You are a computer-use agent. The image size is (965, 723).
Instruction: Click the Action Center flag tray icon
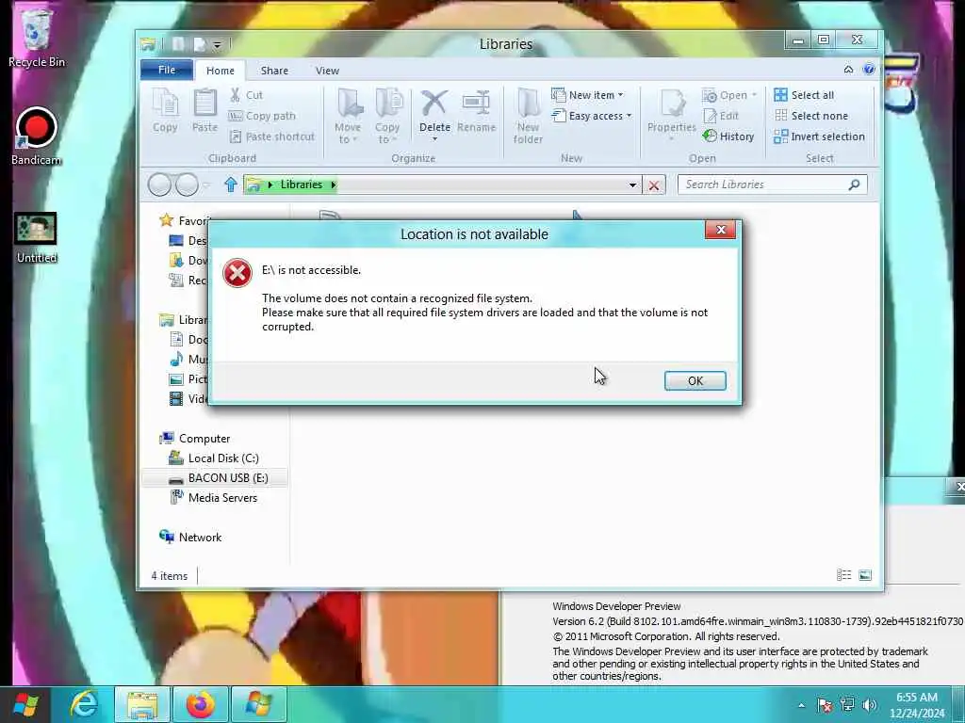(825, 705)
